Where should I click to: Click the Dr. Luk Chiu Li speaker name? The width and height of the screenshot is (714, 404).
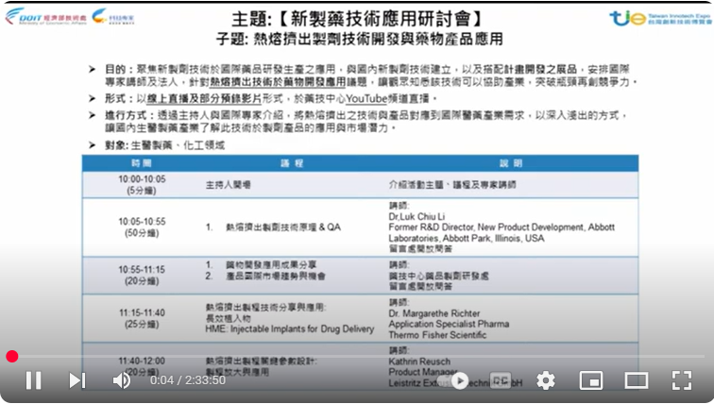coord(419,216)
